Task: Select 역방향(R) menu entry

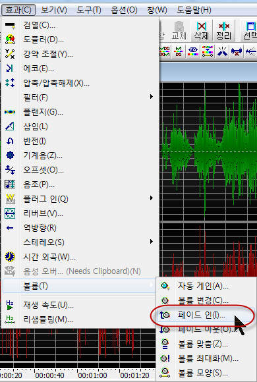Action: point(80,228)
